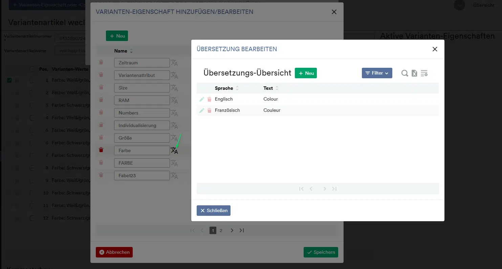Jump to last page of variant properties

(242, 231)
